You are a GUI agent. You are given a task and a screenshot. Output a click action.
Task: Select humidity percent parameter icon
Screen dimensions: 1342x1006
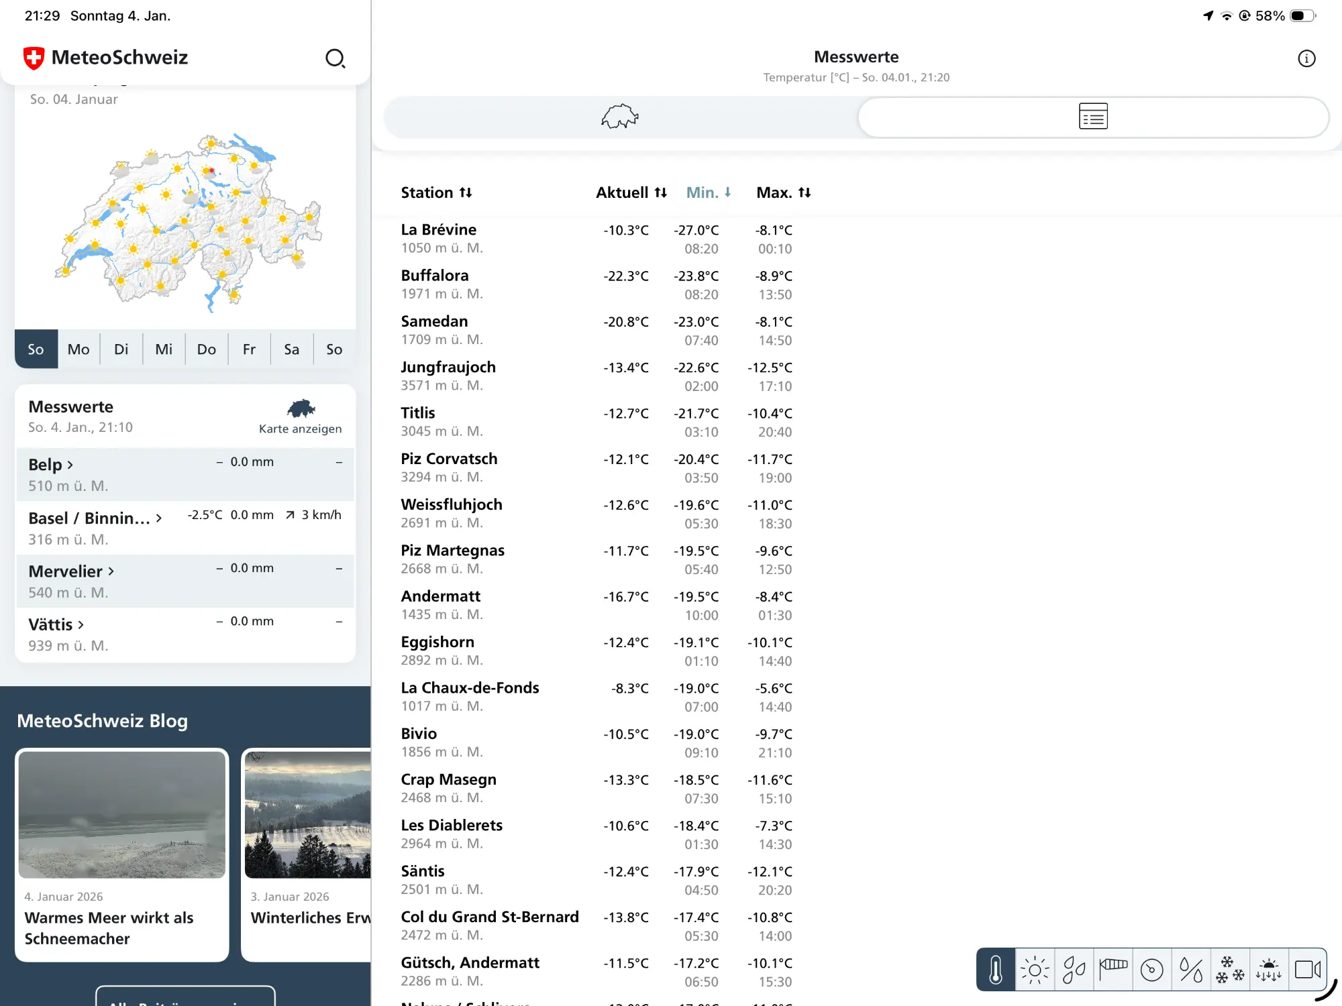(1191, 969)
